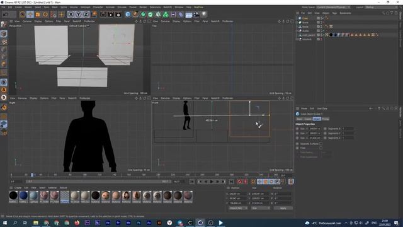Open the Layout dropdown set to Startup

pos(382,7)
